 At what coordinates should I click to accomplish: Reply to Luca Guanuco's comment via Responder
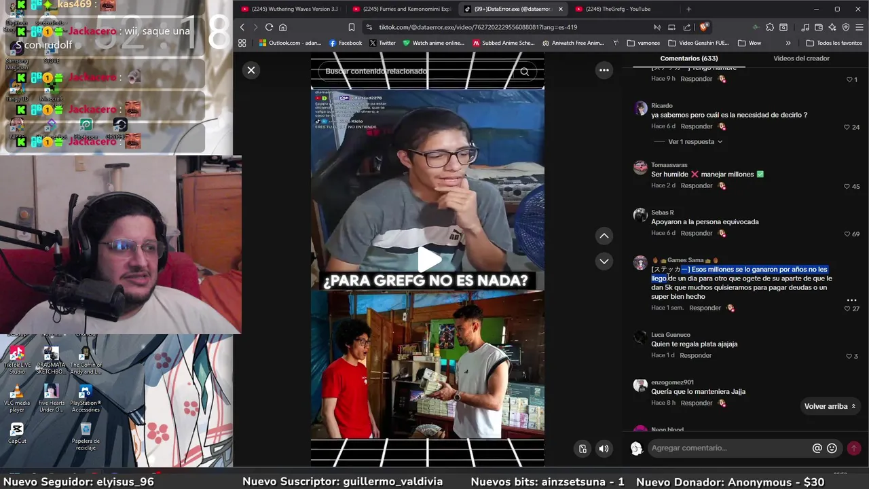pos(696,355)
